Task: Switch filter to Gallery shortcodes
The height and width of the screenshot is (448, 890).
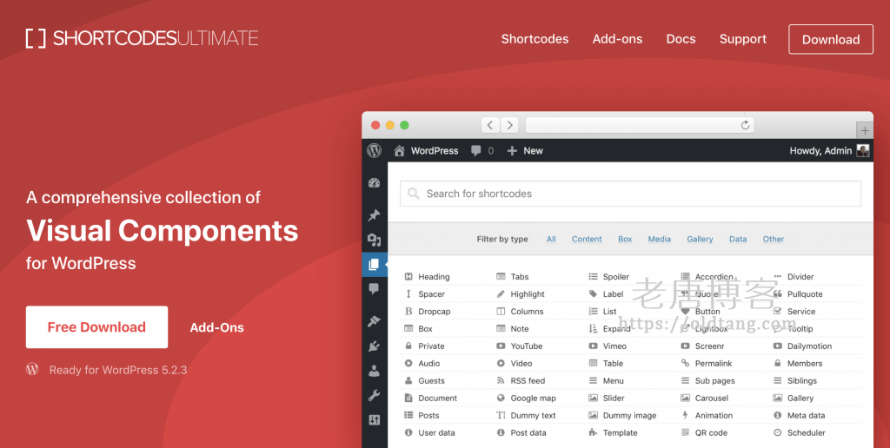Action: [700, 239]
